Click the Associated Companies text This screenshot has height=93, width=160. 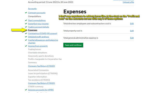[38, 70]
